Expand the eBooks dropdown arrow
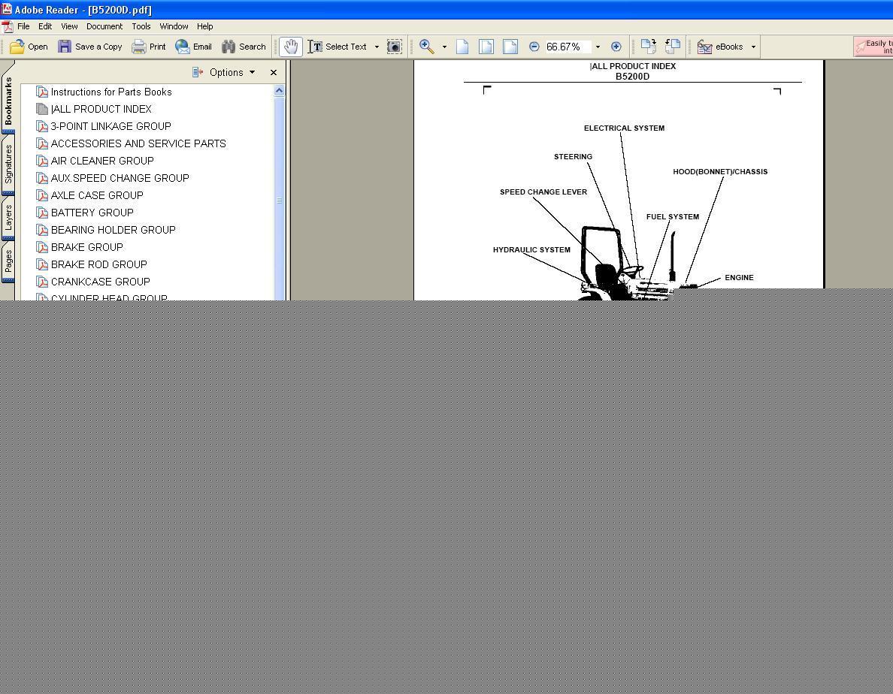This screenshot has width=893, height=694. click(753, 47)
